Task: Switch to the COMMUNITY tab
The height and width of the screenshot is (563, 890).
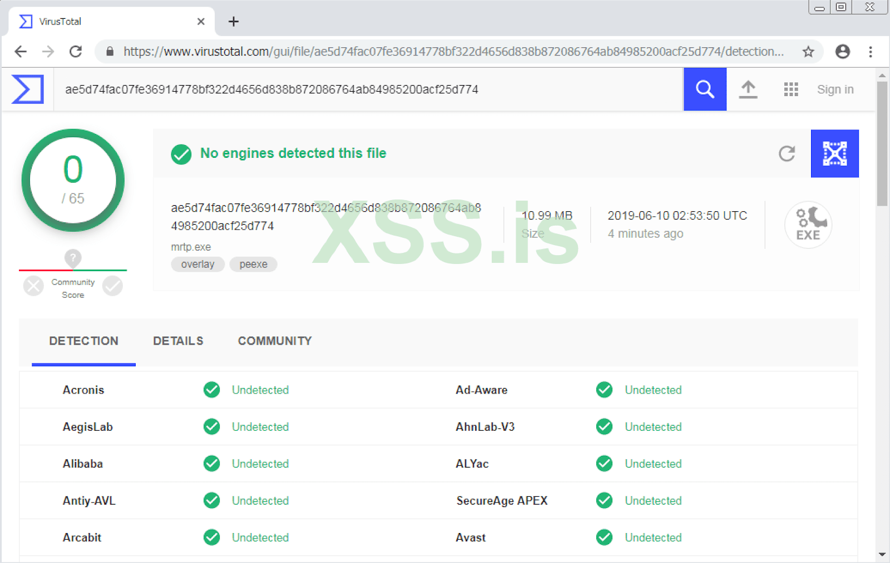Action: 275,341
